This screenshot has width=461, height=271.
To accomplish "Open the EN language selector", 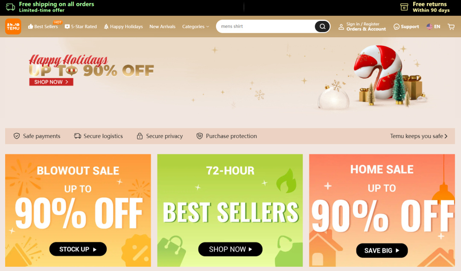I will (437, 27).
